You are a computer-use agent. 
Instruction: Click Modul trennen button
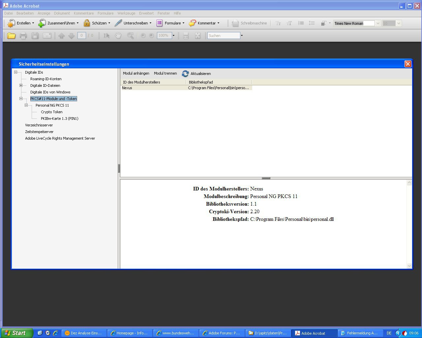click(x=165, y=73)
